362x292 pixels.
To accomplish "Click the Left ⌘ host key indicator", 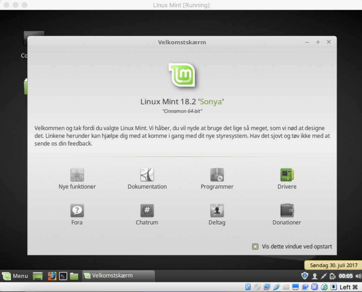I will [349, 287].
